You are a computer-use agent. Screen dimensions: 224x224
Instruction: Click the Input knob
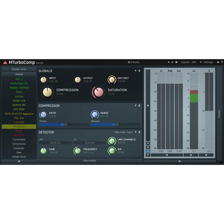(x=43, y=80)
